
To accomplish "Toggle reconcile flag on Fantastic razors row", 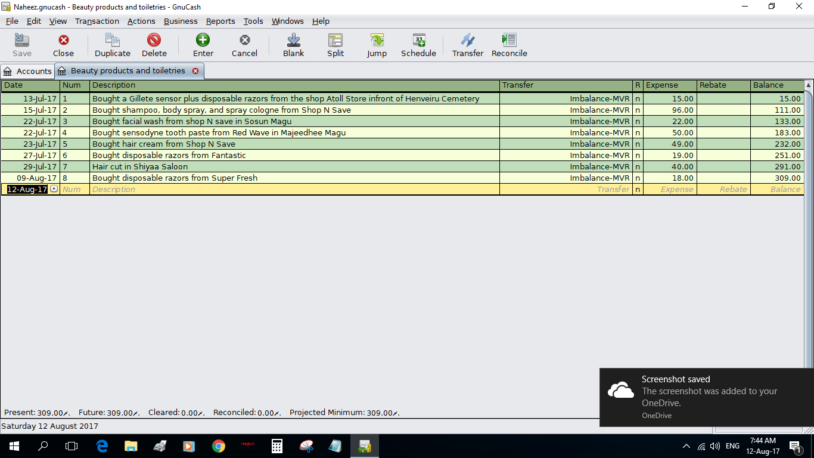I will tap(638, 155).
